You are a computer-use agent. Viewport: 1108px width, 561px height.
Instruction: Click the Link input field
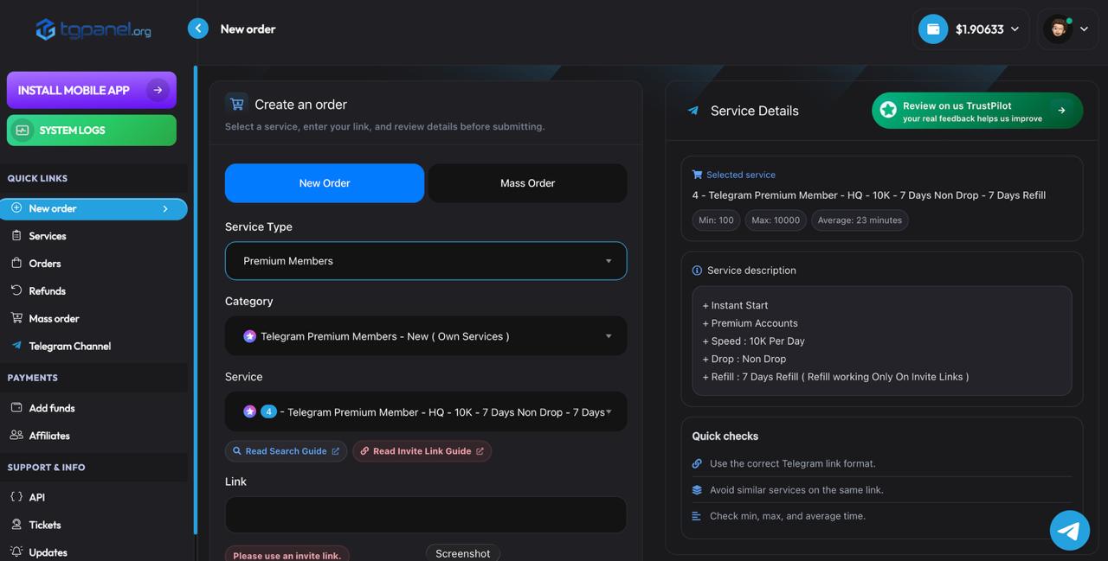(x=426, y=514)
